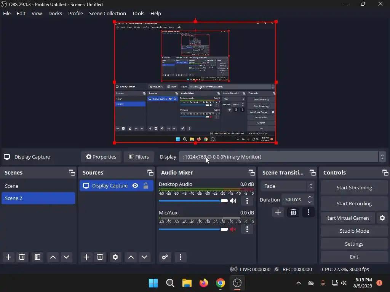The height and width of the screenshot is (292, 390).
Task: Open the Help menu
Action: (x=156, y=13)
